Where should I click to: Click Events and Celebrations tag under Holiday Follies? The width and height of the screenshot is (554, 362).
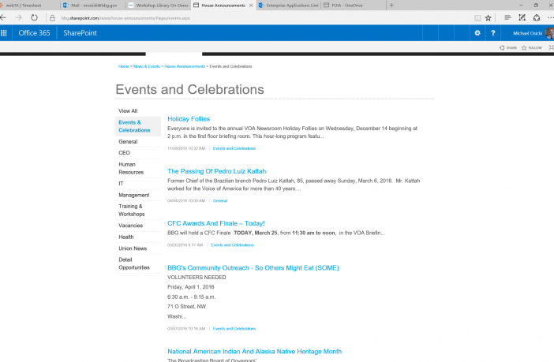tap(234, 148)
